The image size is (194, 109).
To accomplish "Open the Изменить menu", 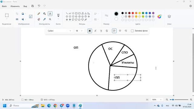I will click(x=15, y=6).
